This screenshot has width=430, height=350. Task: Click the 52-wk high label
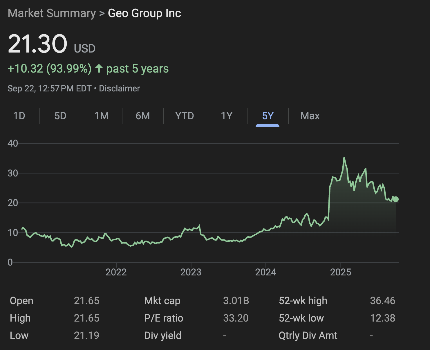[303, 301]
